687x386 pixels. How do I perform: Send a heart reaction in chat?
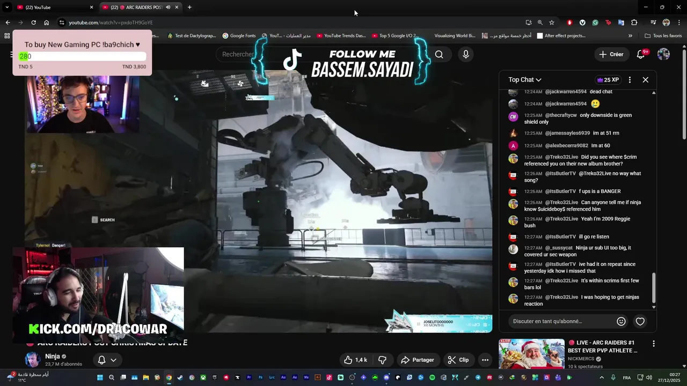[640, 322]
